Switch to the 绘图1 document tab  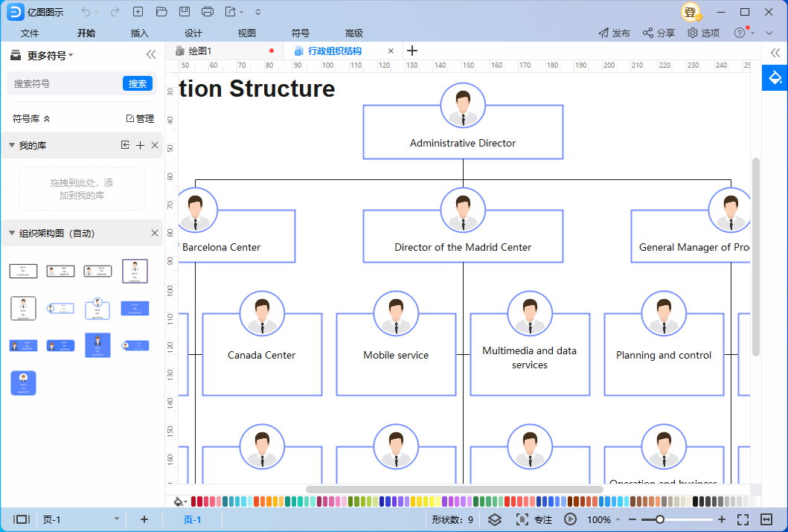pos(200,51)
